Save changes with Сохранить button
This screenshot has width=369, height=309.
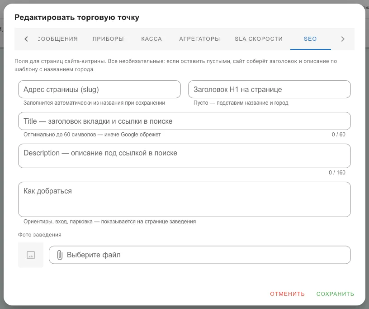point(335,294)
